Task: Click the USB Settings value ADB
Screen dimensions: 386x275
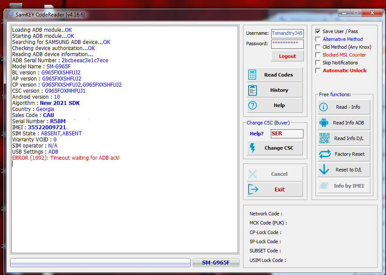Action: pyautogui.click(x=53, y=152)
